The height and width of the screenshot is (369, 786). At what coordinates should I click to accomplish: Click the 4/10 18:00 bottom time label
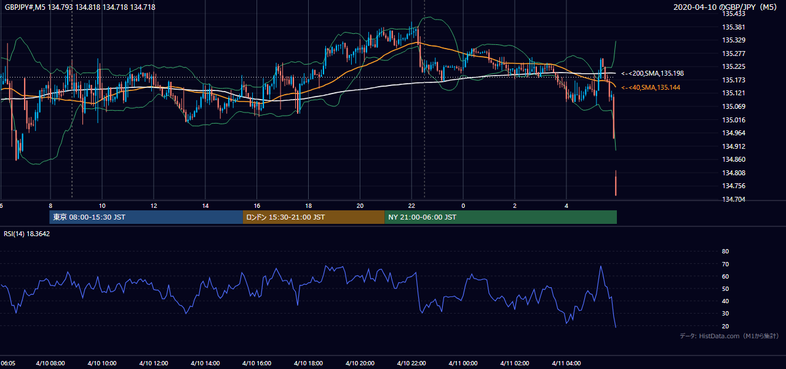click(309, 363)
